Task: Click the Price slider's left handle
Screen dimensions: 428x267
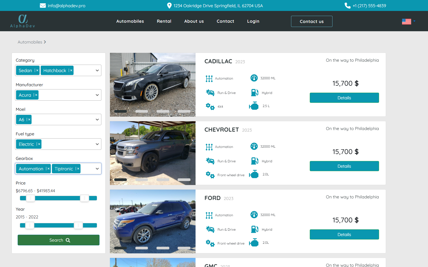Action: pyautogui.click(x=30, y=198)
